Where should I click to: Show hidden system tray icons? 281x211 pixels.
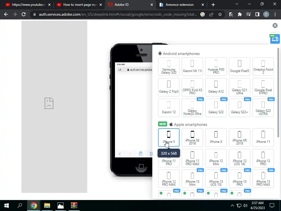tap(232, 206)
